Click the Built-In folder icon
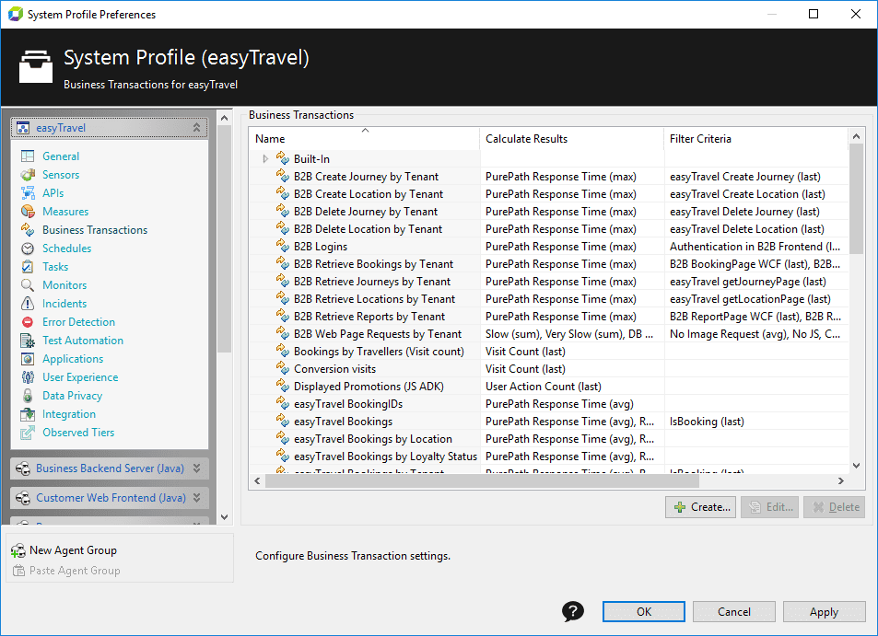Image resolution: width=878 pixels, height=636 pixels. pos(283,158)
